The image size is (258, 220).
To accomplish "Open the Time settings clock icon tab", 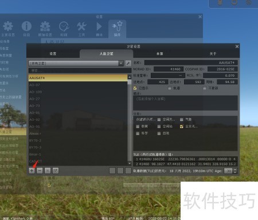I will click(64, 29).
